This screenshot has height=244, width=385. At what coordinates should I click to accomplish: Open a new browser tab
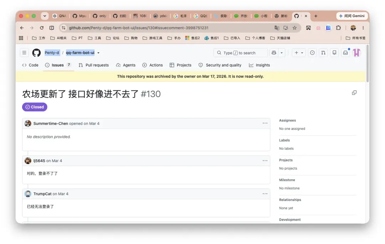316,16
